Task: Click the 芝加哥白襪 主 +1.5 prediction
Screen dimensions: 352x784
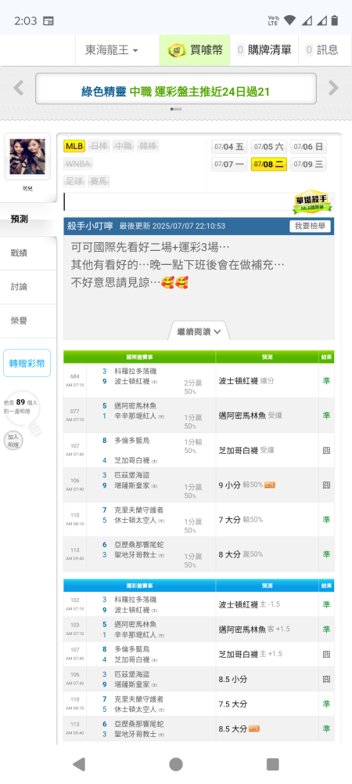Action: tap(250, 654)
